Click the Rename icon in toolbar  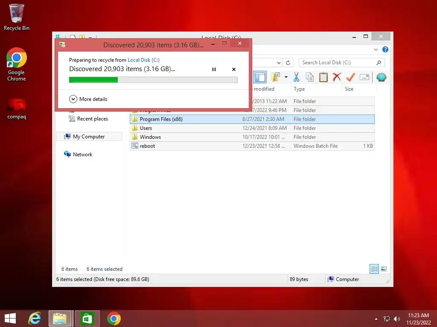click(x=364, y=77)
